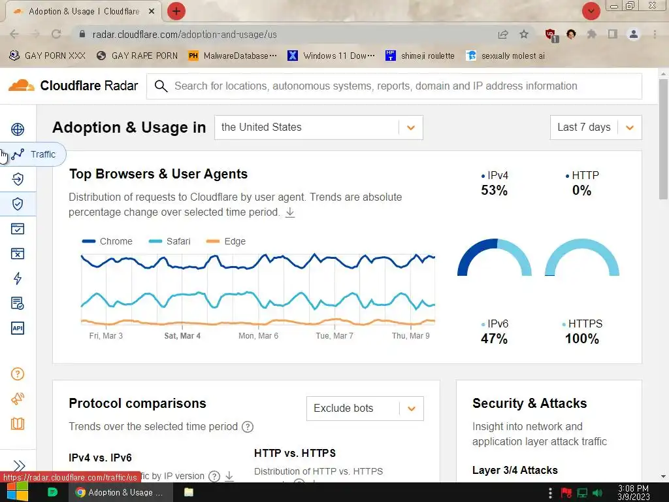This screenshot has height=502, width=669.
Task: Open the document-with-checkmark sidebar icon
Action: pyautogui.click(x=18, y=303)
